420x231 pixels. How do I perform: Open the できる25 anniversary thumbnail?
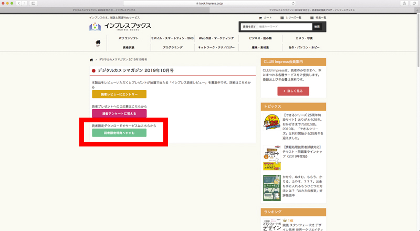pos(272,122)
